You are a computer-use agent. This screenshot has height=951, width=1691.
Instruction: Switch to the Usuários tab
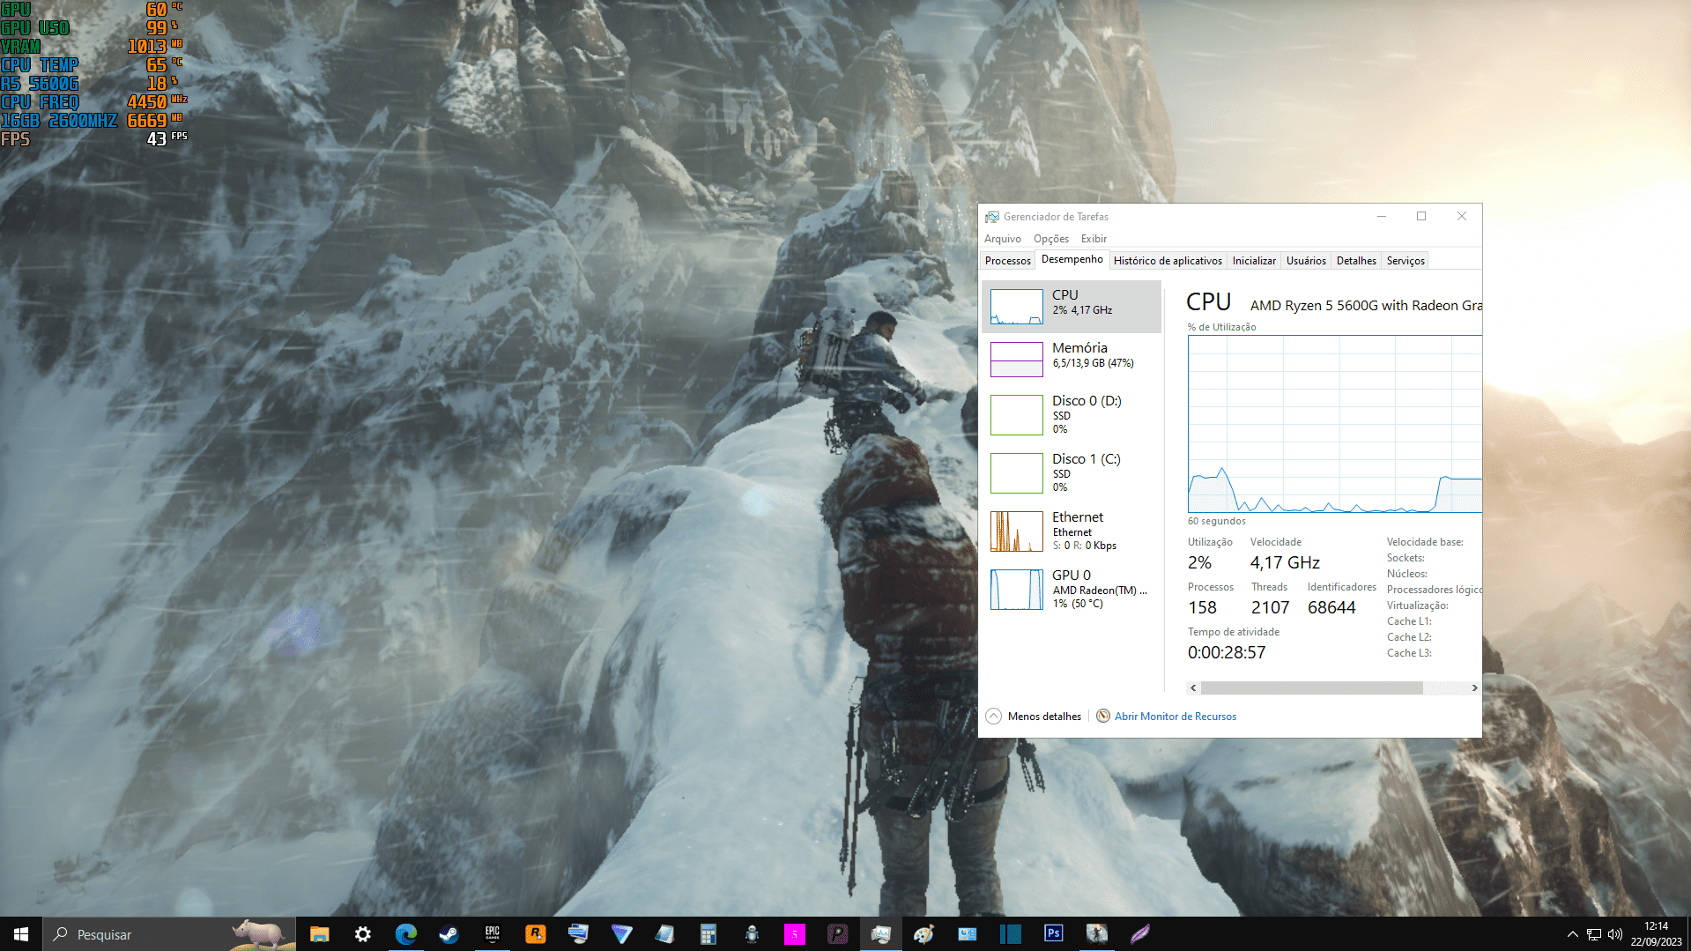[1306, 261]
